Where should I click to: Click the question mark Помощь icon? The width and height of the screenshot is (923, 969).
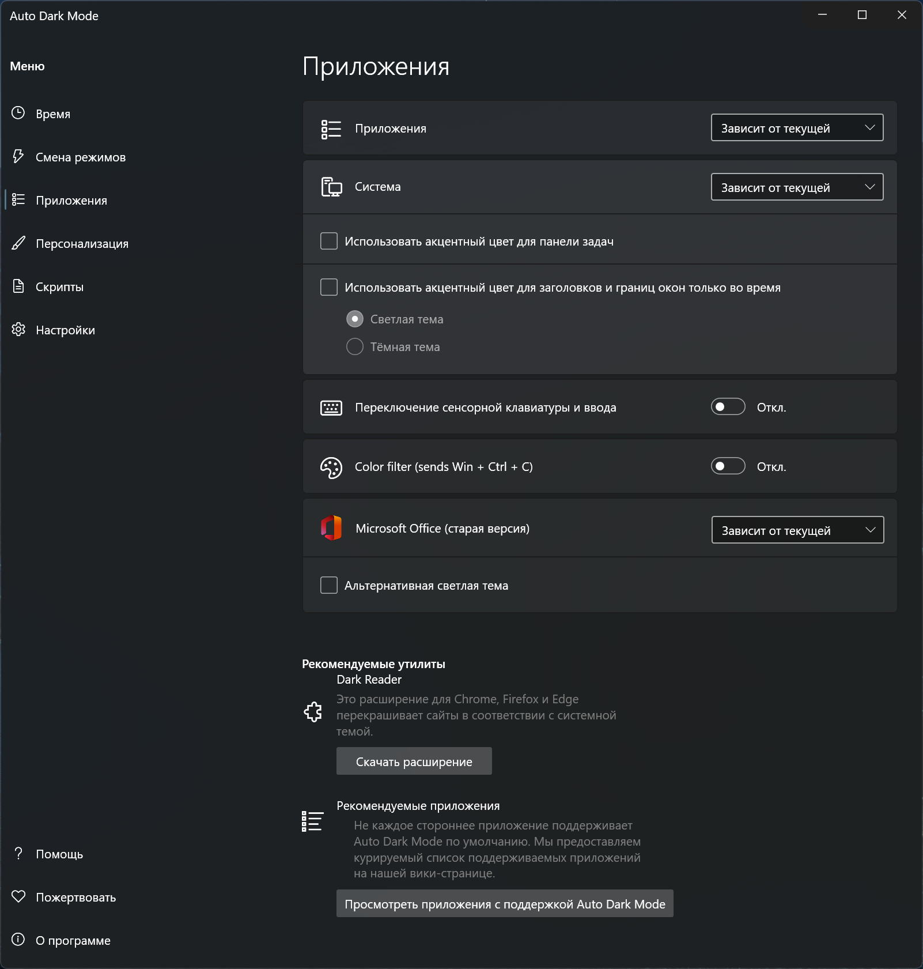coord(18,853)
